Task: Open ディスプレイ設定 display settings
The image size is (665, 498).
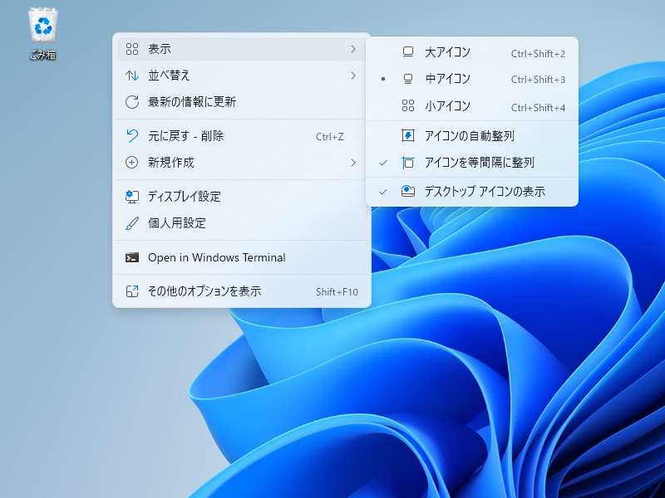Action: [x=241, y=197]
